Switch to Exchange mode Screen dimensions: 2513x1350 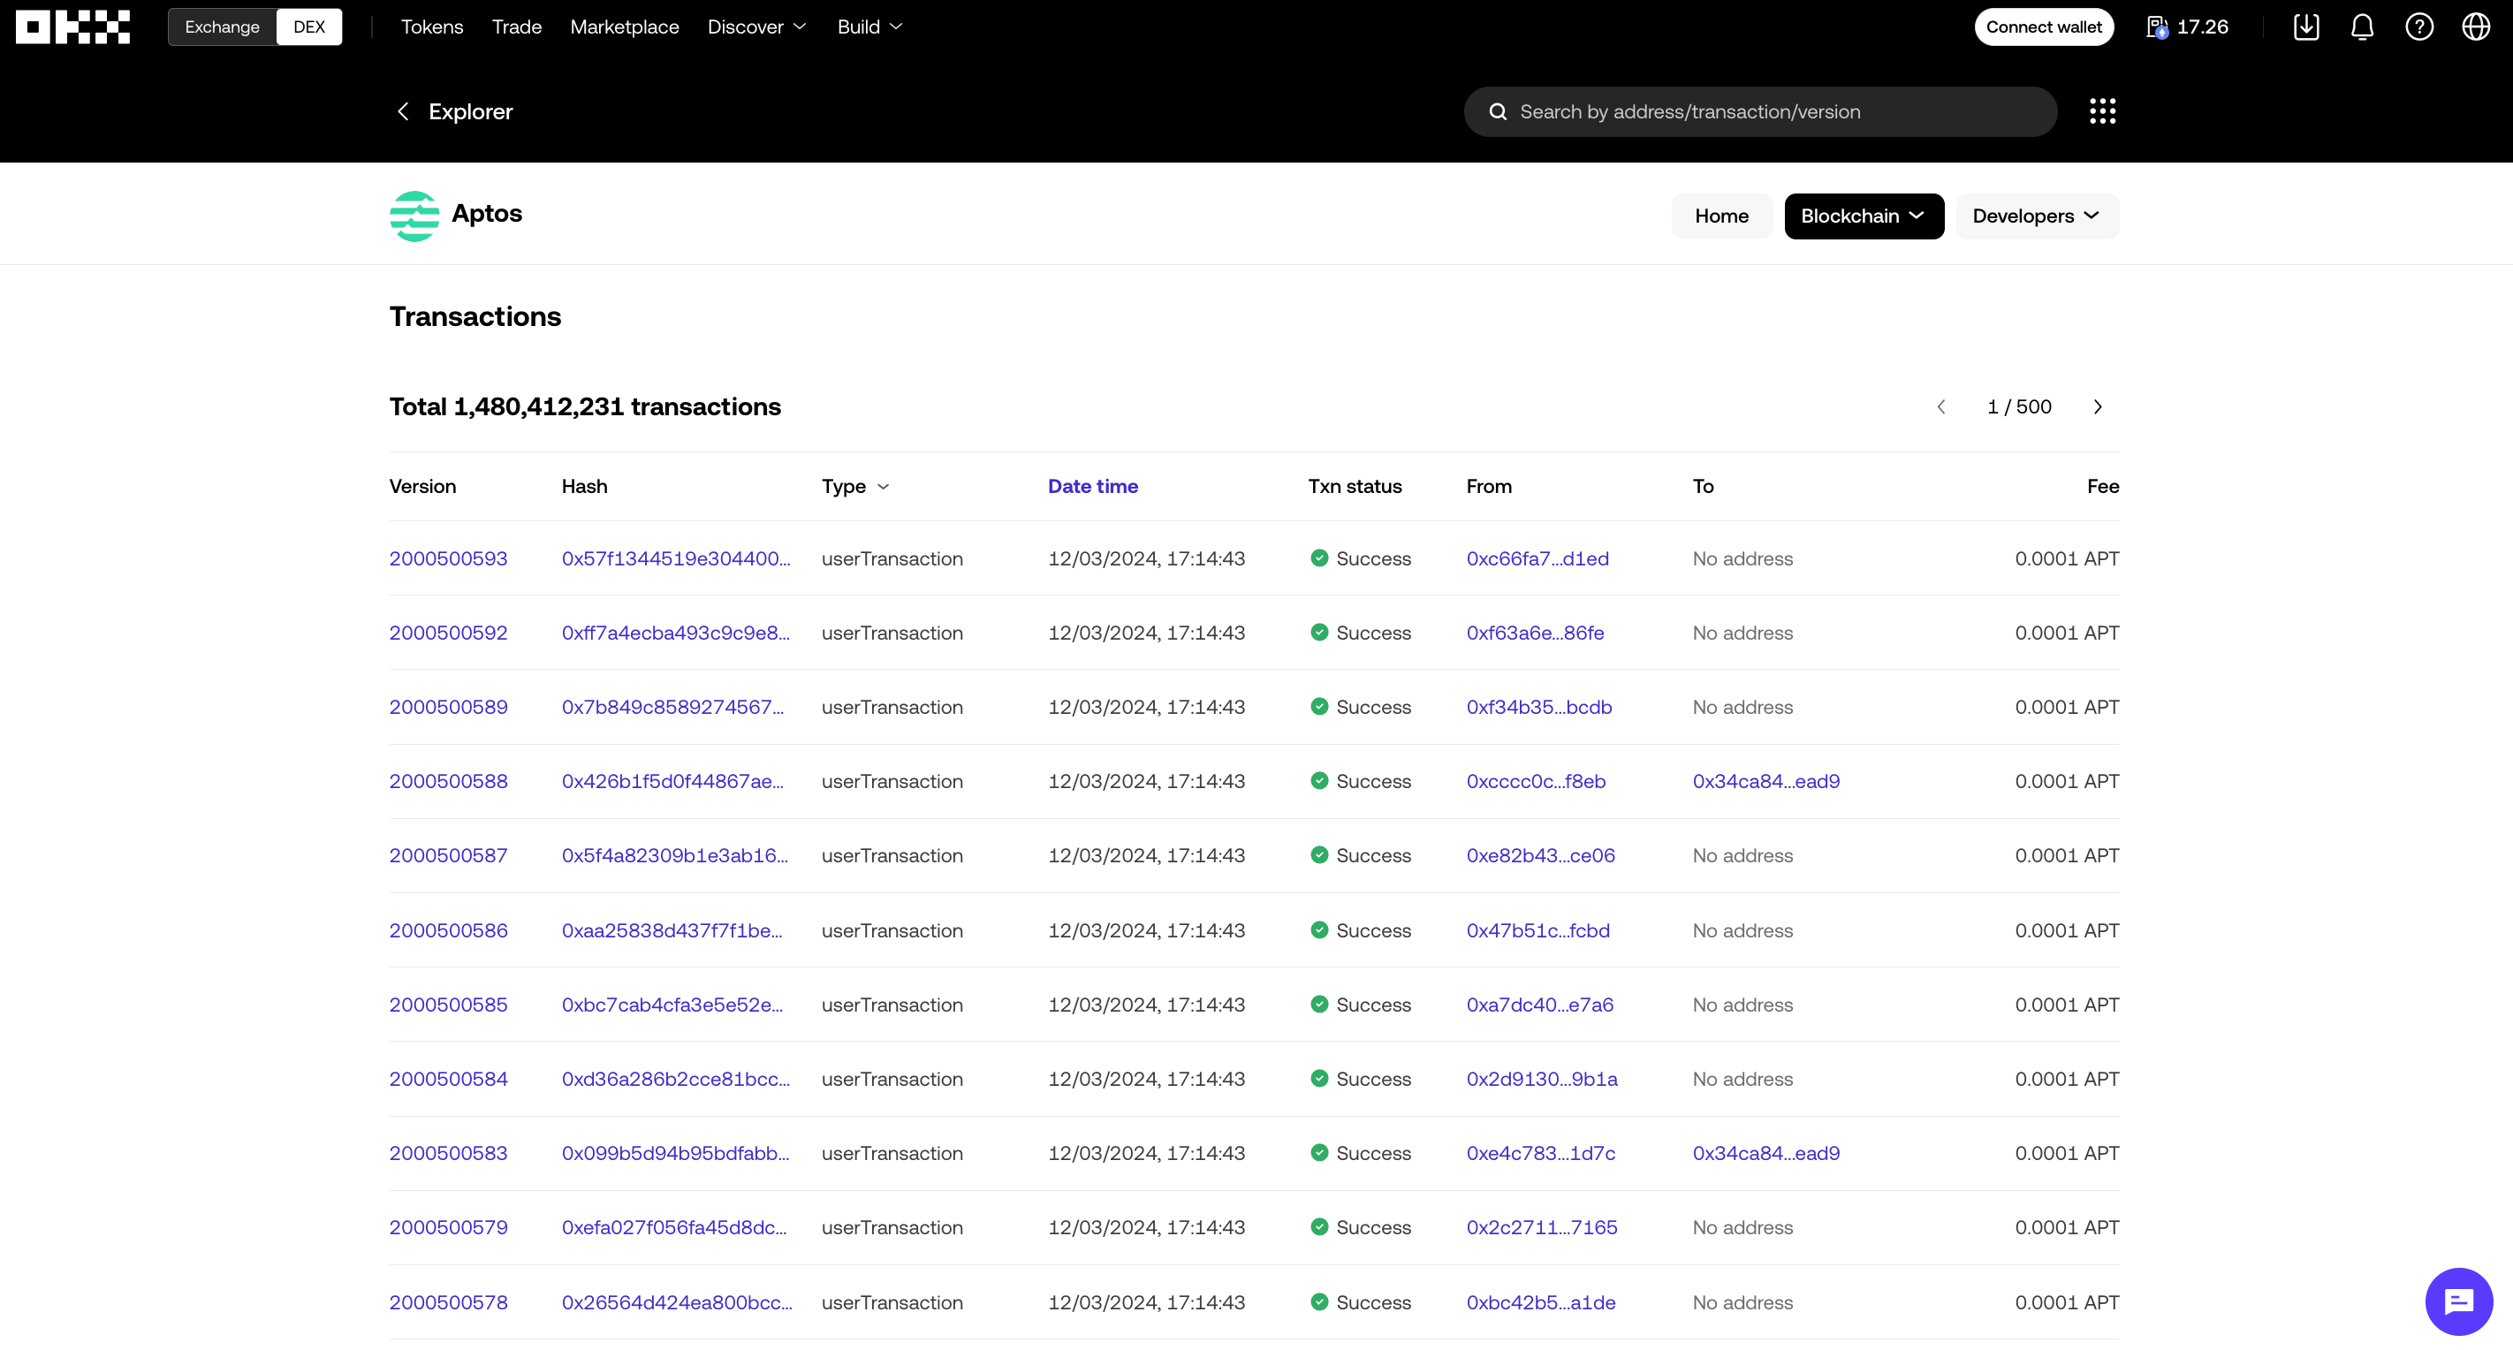[223, 27]
